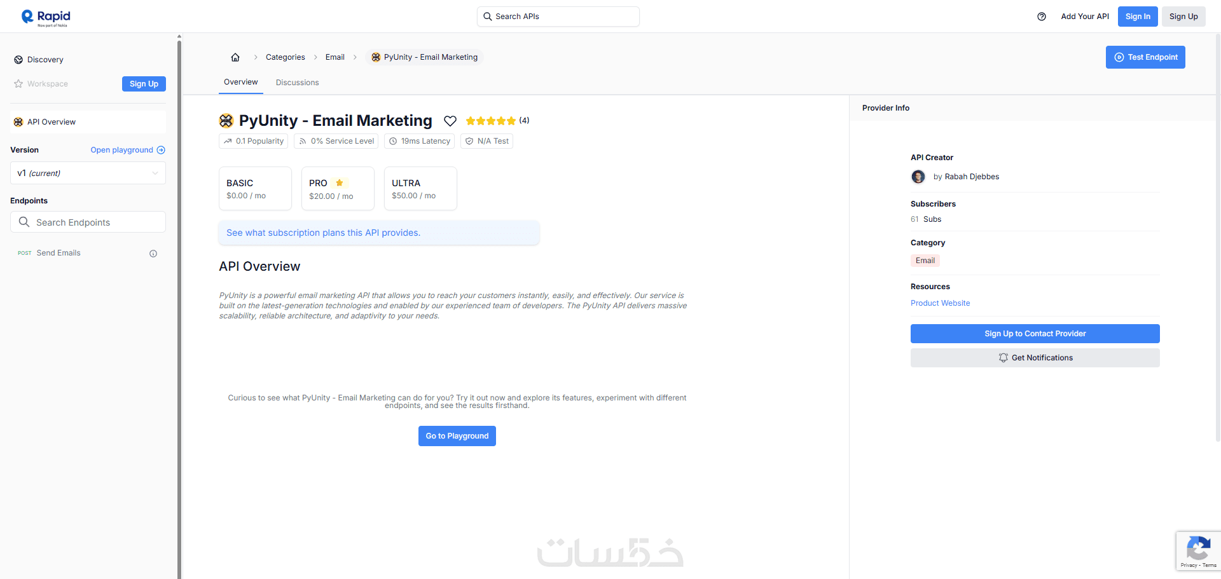This screenshot has width=1221, height=579.
Task: Click the 19ms Latency badge
Action: [419, 141]
